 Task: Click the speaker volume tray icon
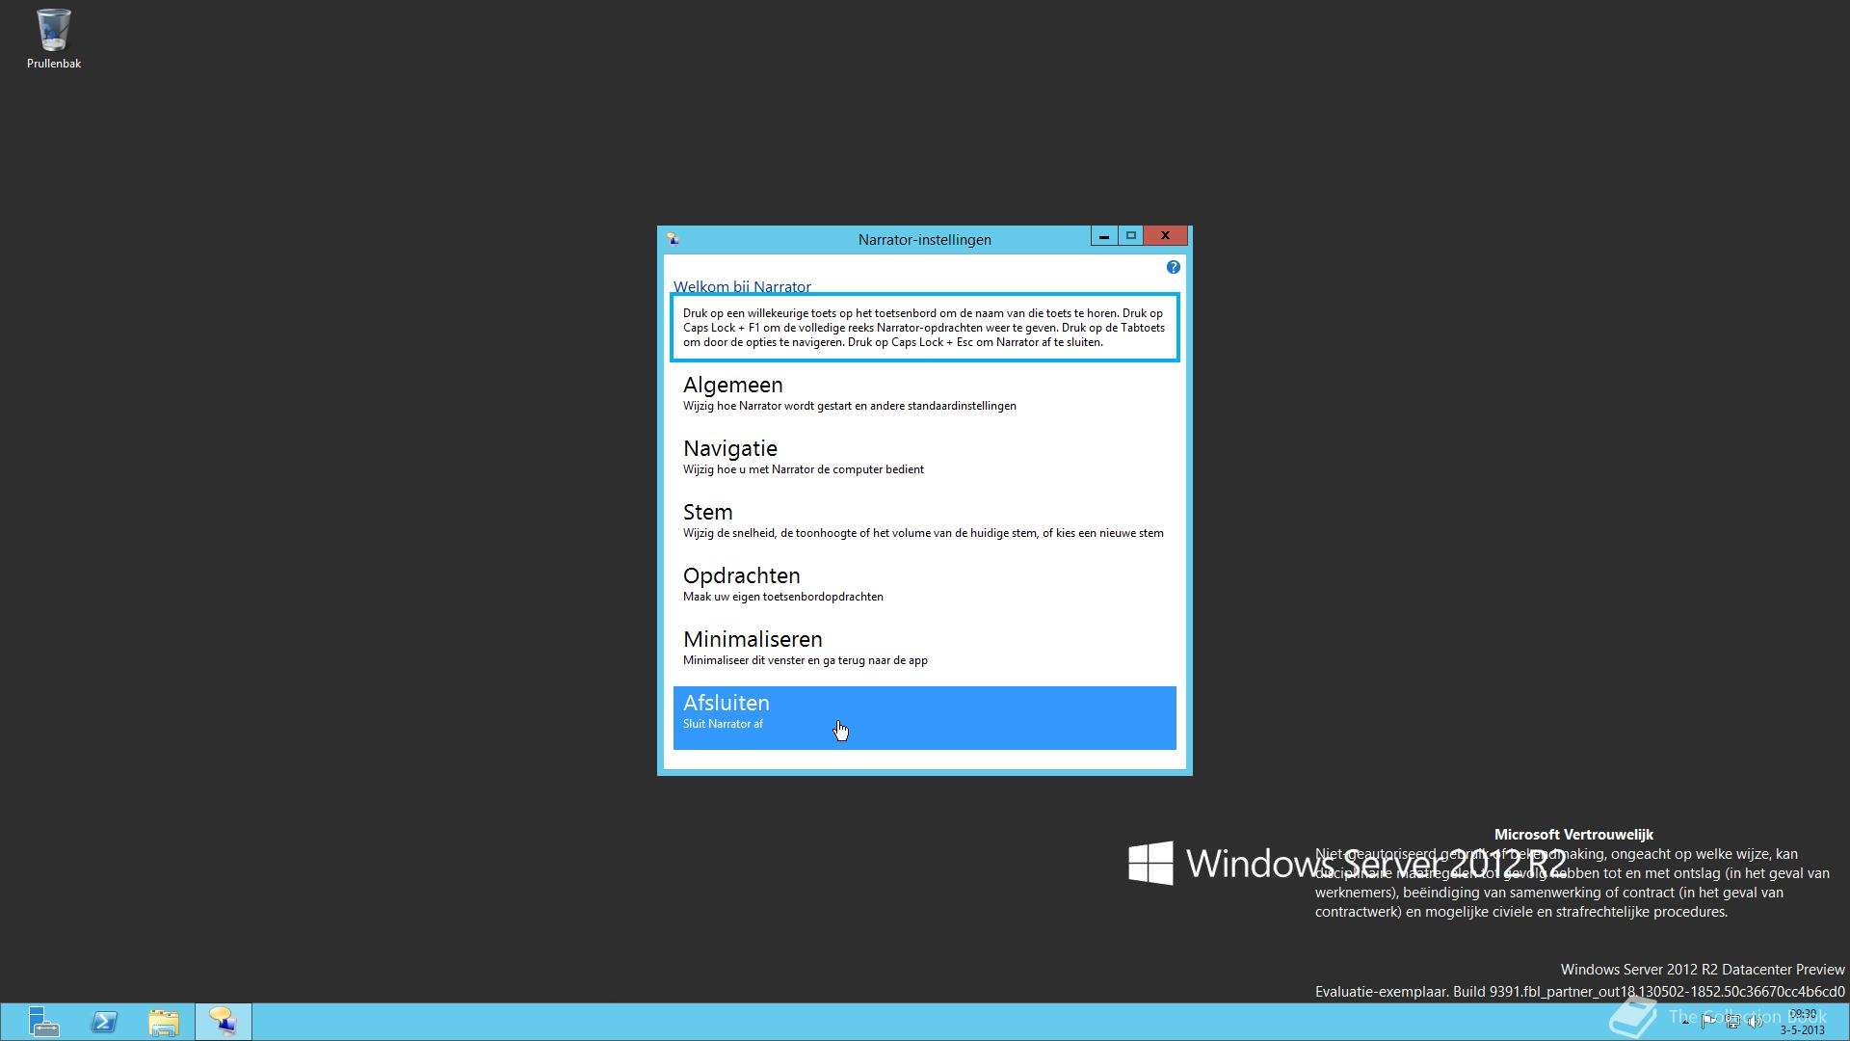coord(1755,1022)
